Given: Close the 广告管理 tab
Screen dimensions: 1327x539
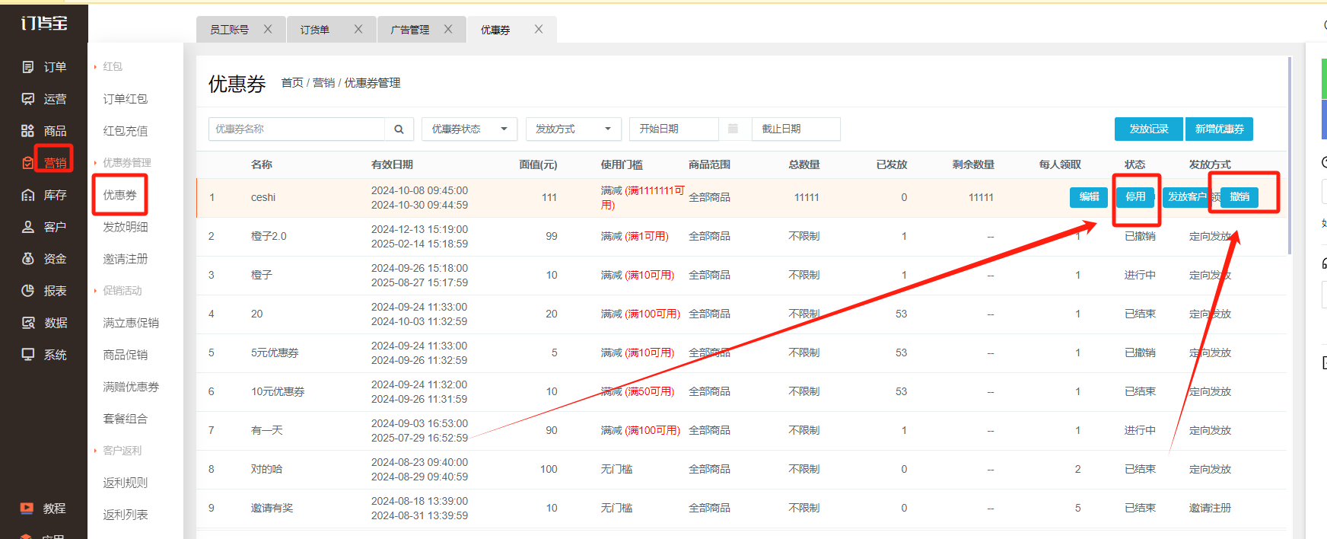Looking at the screenshot, I should coord(448,29).
